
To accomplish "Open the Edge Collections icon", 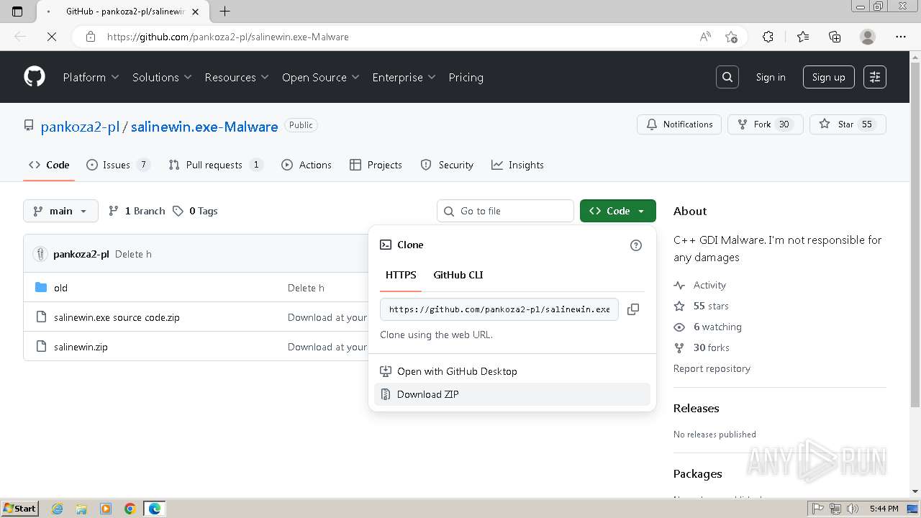I will [835, 37].
